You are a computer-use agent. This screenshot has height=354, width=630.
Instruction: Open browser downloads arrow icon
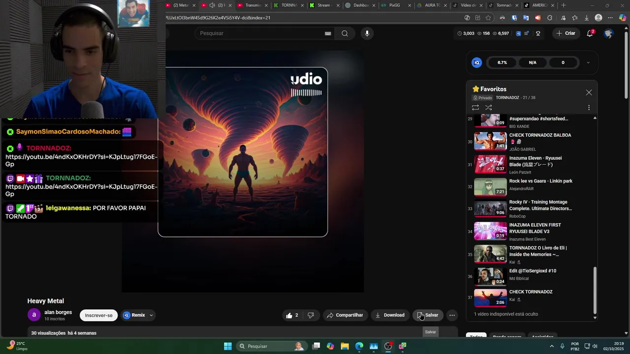pos(587,18)
